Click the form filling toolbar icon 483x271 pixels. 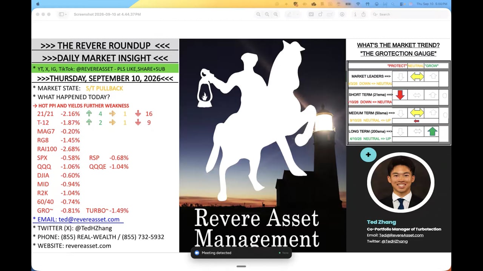(330, 14)
